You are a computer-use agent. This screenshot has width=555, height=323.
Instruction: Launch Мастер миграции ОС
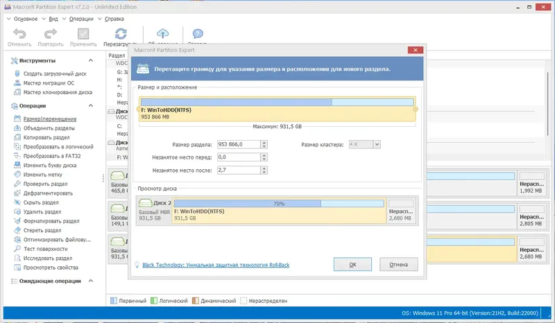(x=49, y=82)
